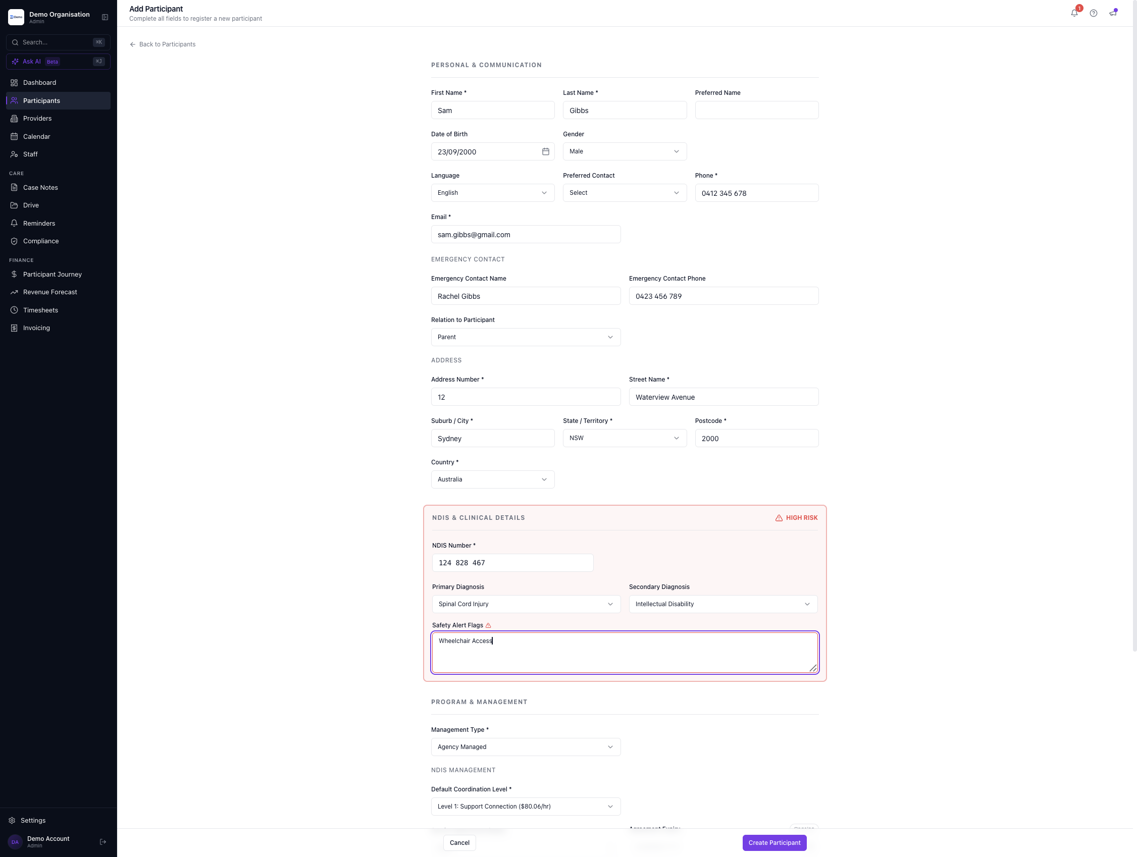The height and width of the screenshot is (857, 1137).
Task: Open Participant Journey
Action: (58, 275)
